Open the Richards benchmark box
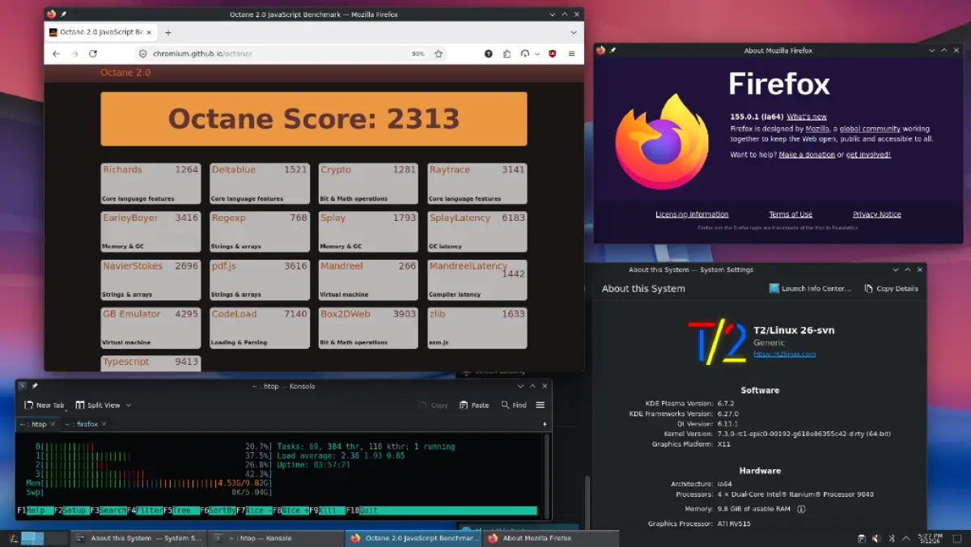971x547 pixels. pos(151,184)
